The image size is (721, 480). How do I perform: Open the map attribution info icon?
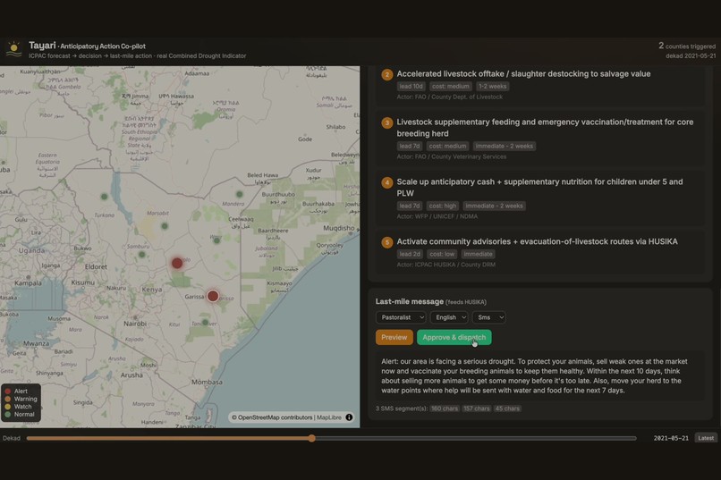click(349, 417)
